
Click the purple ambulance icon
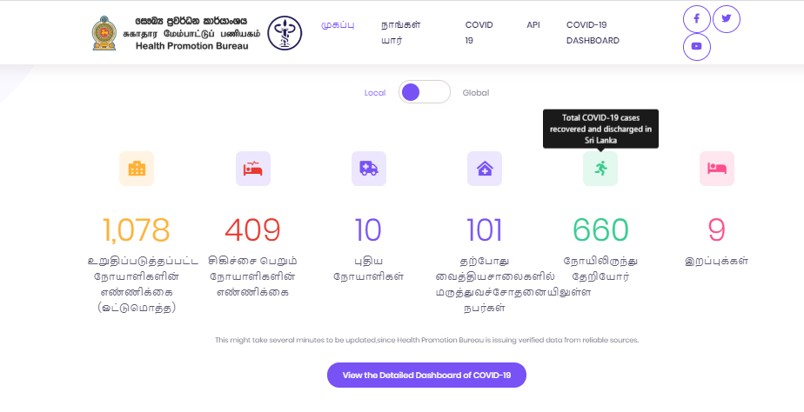pos(369,169)
